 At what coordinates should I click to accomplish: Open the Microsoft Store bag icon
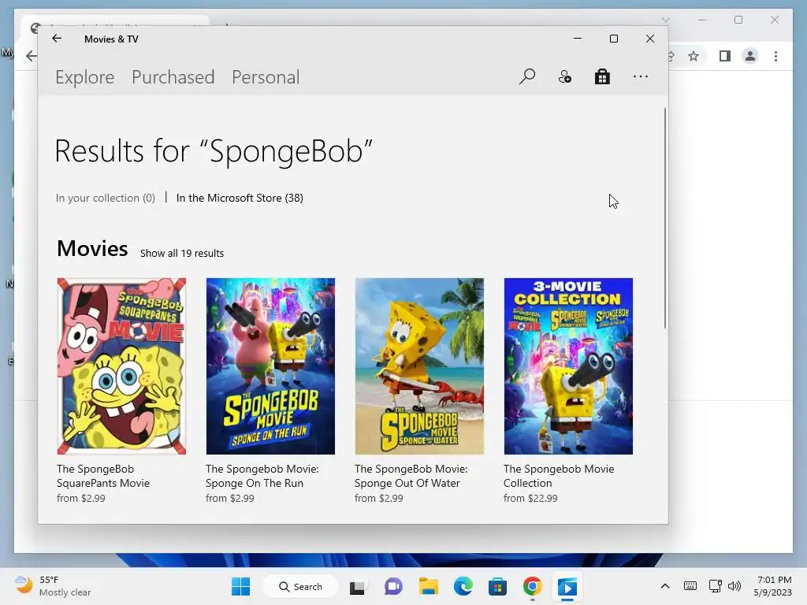click(x=602, y=76)
